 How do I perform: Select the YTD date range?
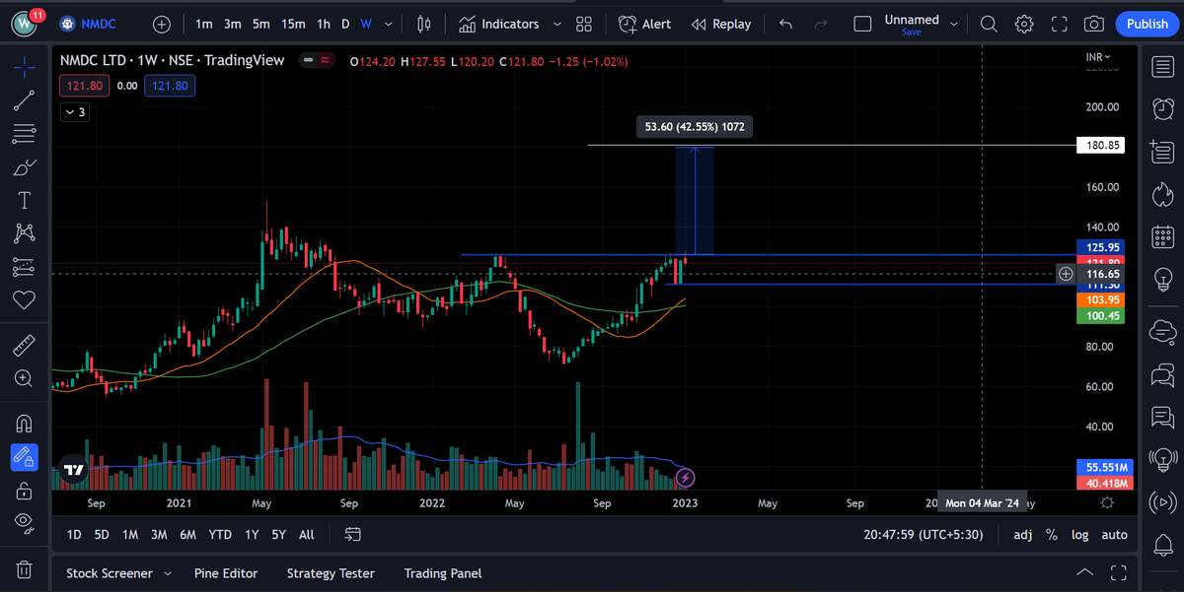click(220, 534)
